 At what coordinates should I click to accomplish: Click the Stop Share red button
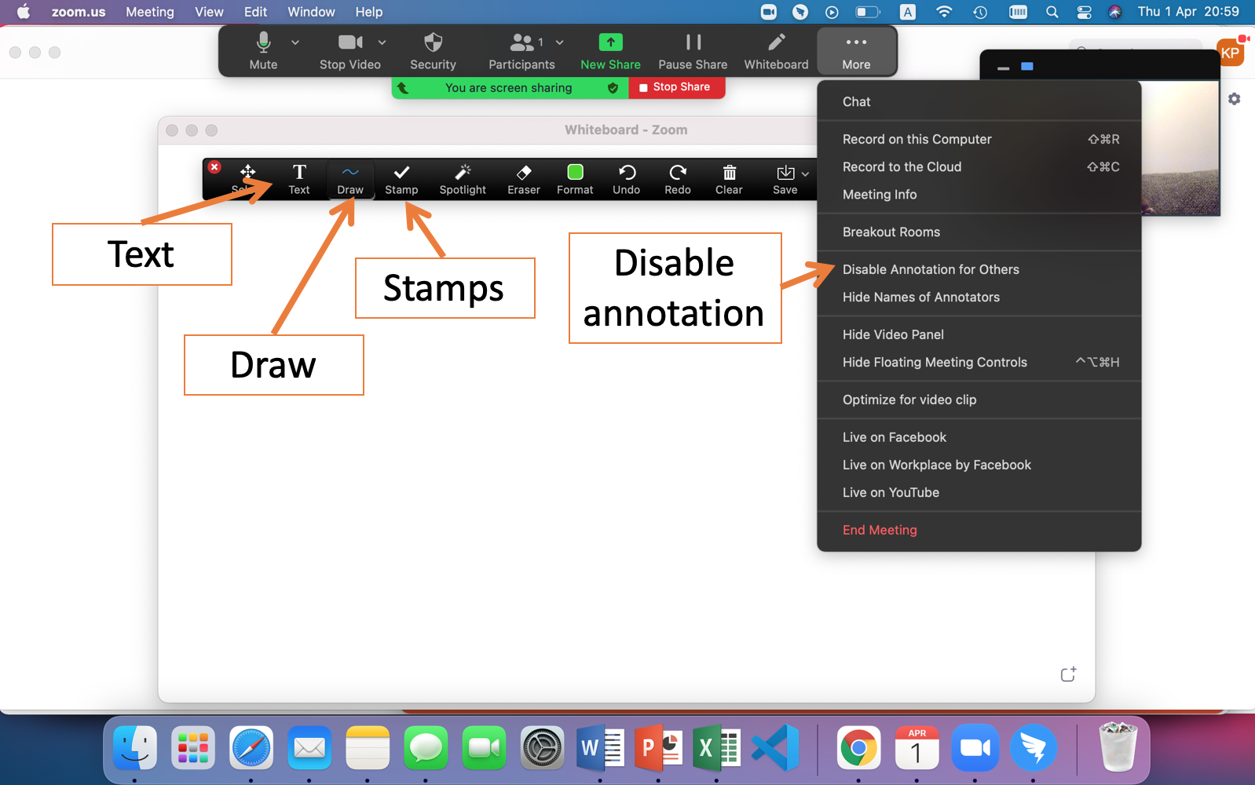[x=676, y=87]
